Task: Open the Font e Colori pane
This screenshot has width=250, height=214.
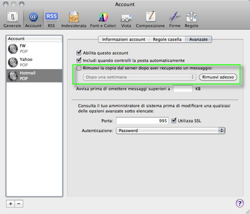Action: [103, 20]
